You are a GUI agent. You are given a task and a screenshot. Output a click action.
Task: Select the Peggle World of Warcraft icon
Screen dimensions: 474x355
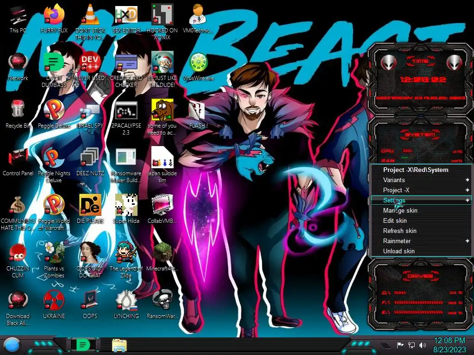pos(54,205)
